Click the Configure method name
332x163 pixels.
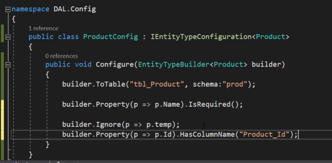[114, 64]
